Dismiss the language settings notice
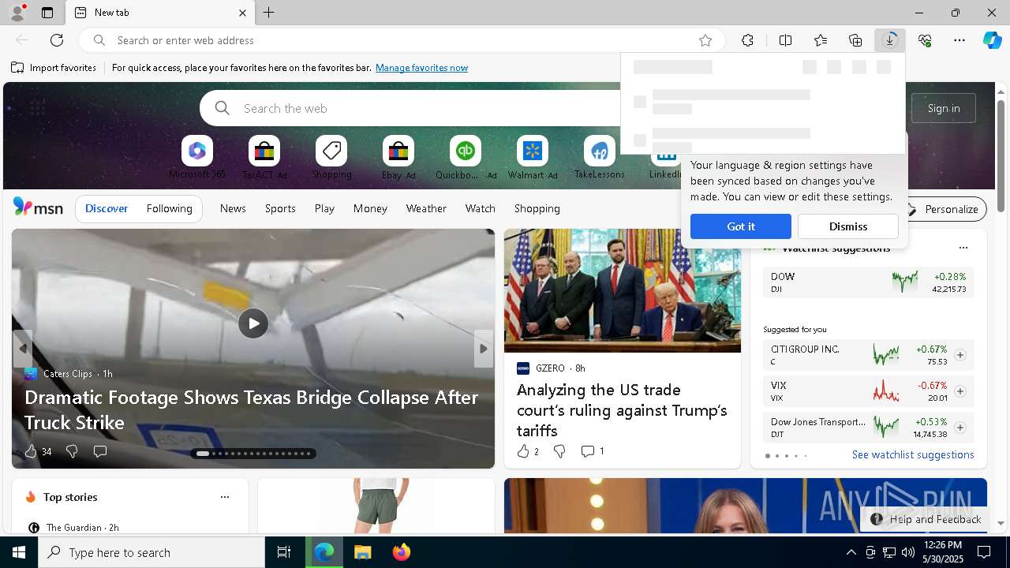The height and width of the screenshot is (568, 1010). tap(848, 226)
